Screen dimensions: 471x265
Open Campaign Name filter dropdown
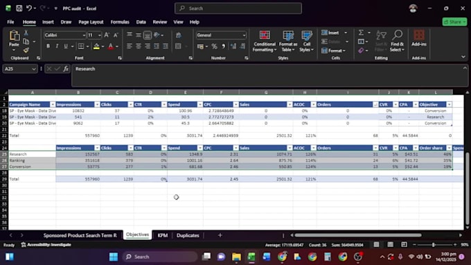[53, 104]
